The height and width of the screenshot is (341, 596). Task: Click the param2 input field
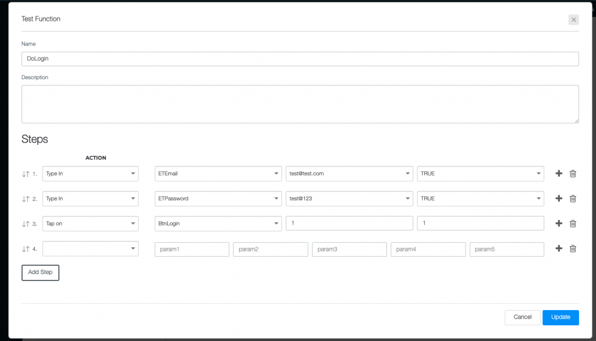point(271,250)
